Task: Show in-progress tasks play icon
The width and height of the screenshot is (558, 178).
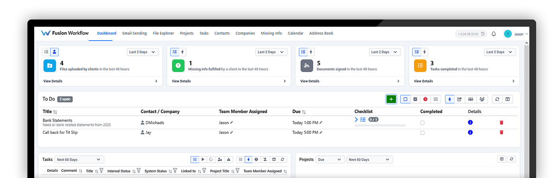Action: click(x=203, y=159)
